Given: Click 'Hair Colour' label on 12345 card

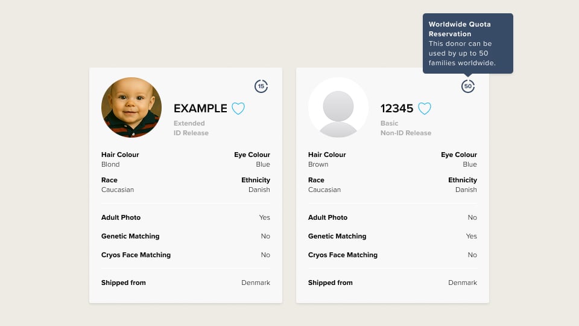Looking at the screenshot, I should click(x=327, y=155).
